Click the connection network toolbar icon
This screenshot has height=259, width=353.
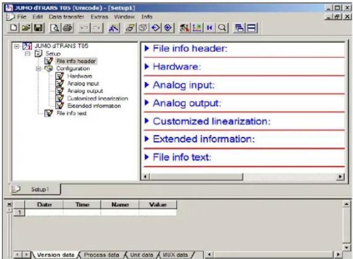pyautogui.click(x=113, y=28)
